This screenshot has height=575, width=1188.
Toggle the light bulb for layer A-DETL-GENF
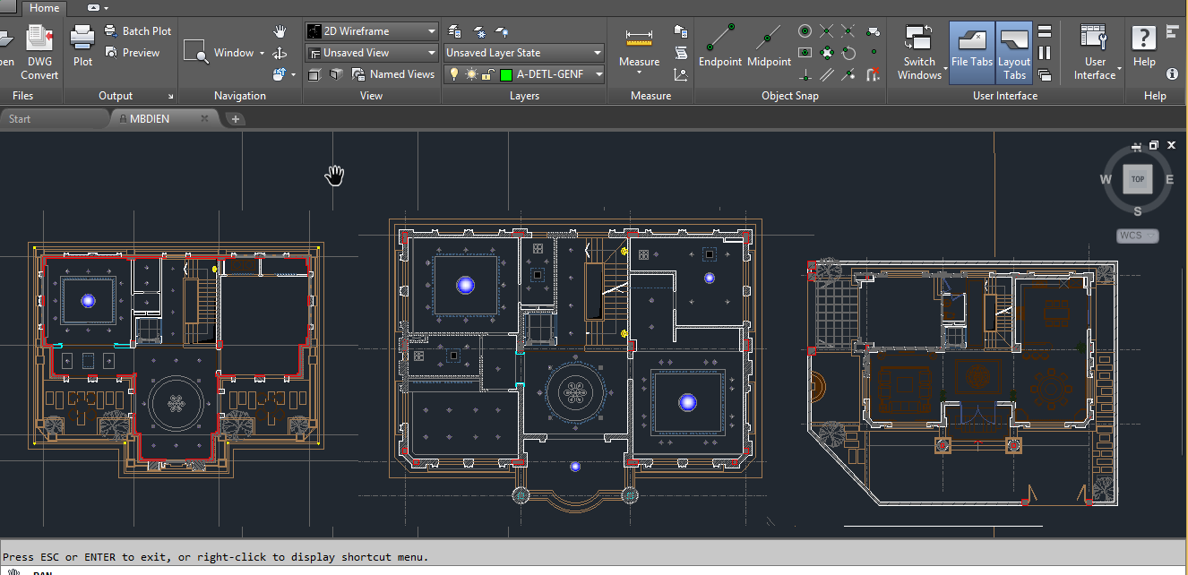point(454,74)
